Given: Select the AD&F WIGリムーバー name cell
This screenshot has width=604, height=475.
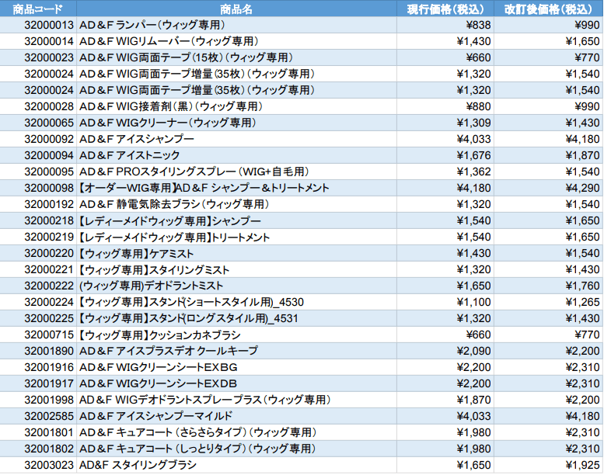Looking at the screenshot, I should pos(236,41).
